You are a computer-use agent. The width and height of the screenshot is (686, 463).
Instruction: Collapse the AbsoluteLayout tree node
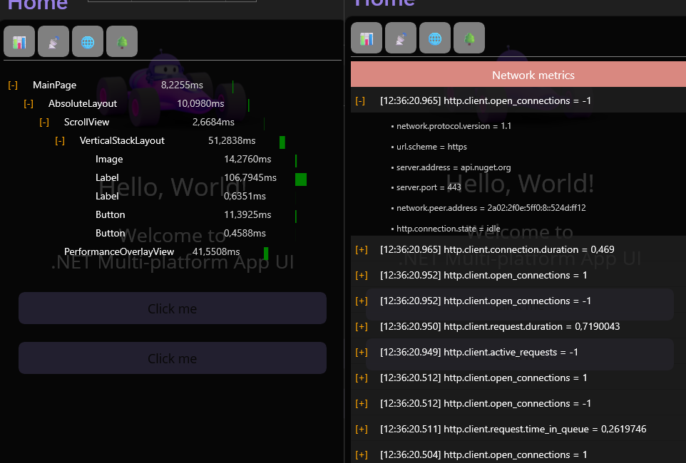click(x=29, y=103)
